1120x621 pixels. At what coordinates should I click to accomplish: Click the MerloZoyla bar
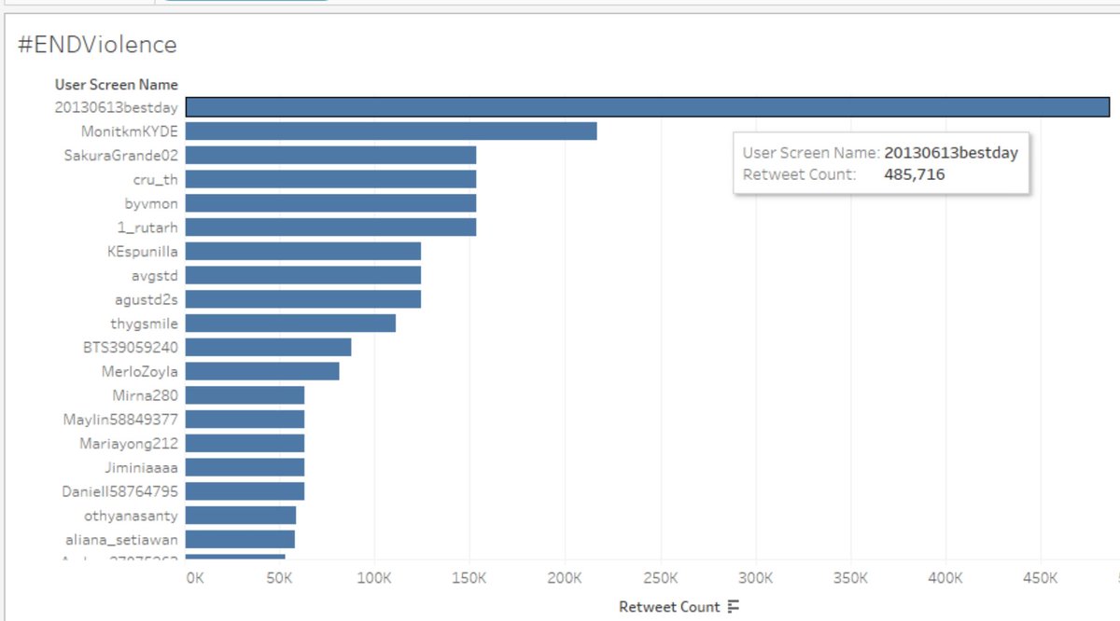tap(262, 371)
